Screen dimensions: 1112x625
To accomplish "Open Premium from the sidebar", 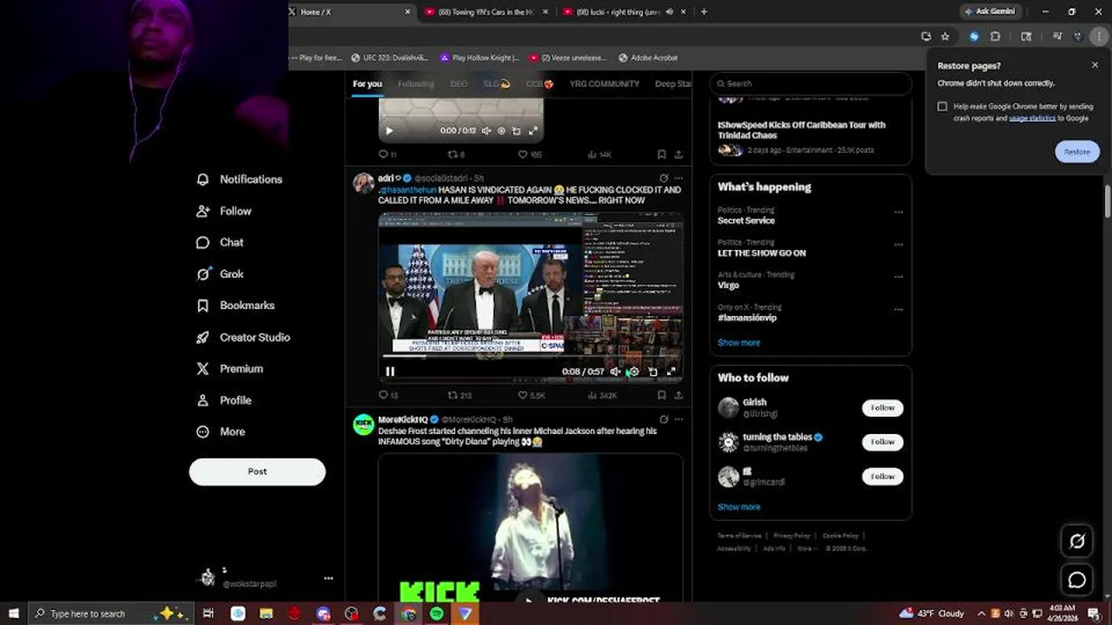I will (230, 368).
